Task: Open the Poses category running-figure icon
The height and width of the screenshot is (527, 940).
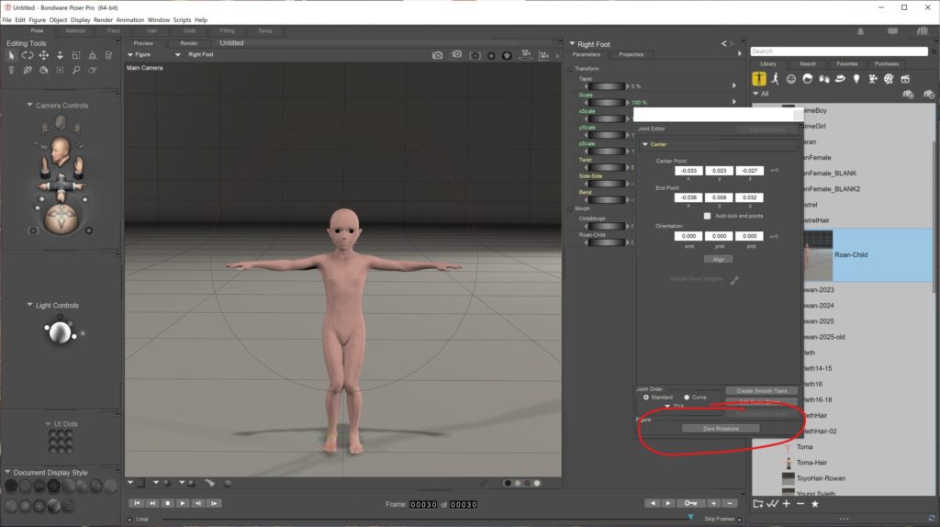Action: coord(775,79)
